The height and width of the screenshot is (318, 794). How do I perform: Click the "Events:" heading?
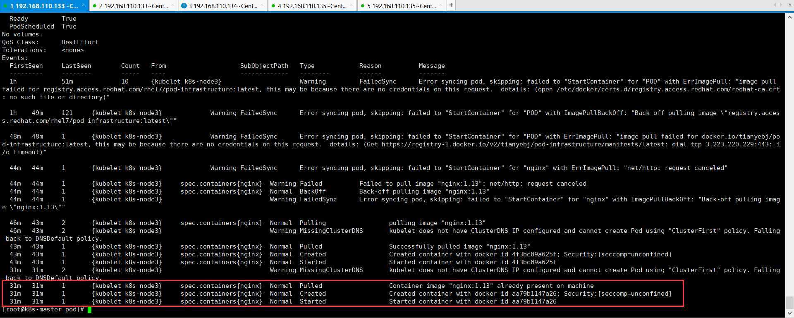click(15, 58)
